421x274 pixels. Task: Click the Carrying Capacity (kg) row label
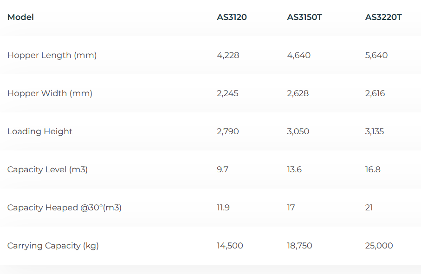click(x=53, y=246)
